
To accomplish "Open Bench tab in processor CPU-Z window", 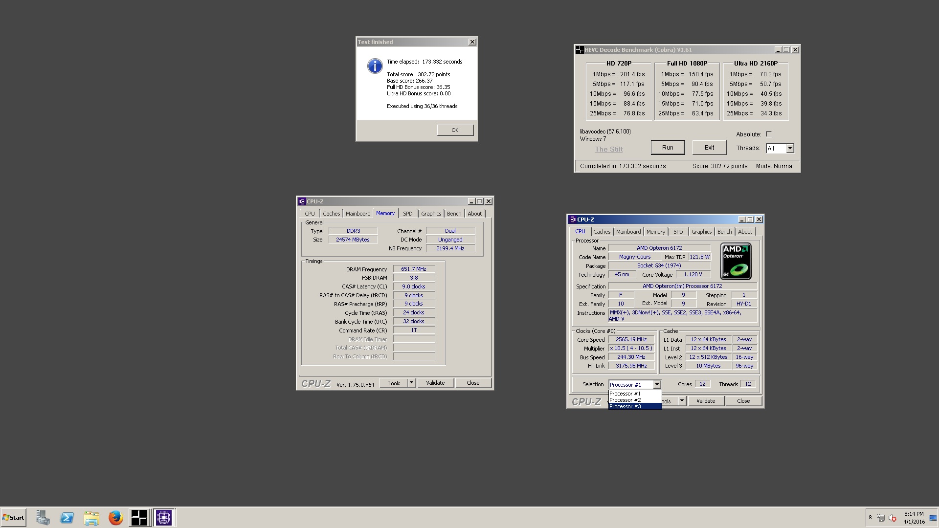I will [x=724, y=232].
